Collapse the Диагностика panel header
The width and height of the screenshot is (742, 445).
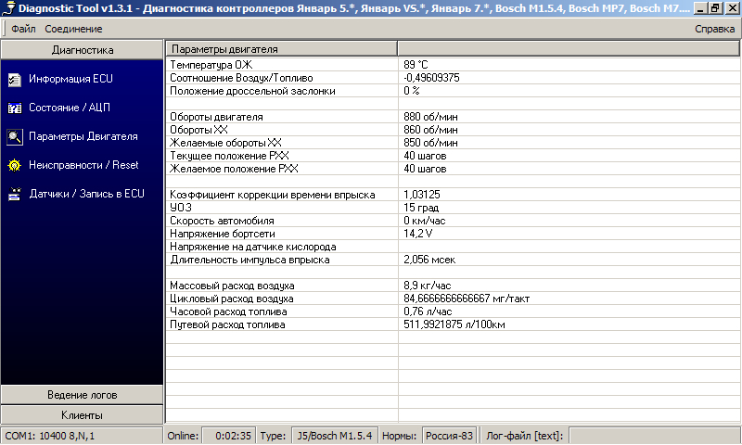point(83,50)
